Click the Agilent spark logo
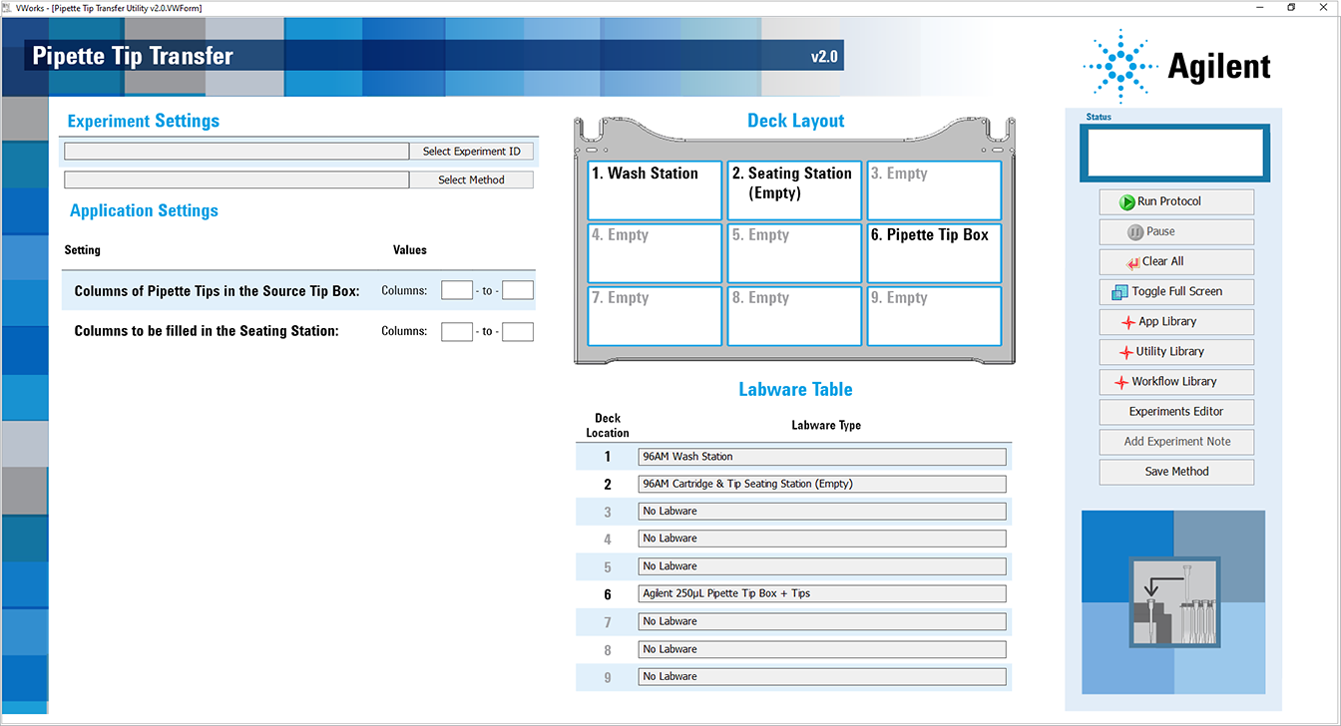Screen dimensions: 1341x726 1120,67
